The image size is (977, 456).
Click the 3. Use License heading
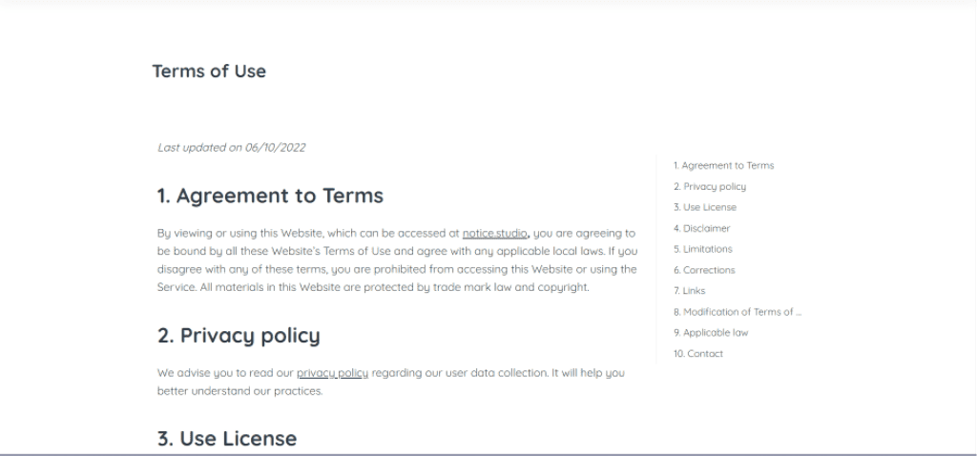(227, 439)
